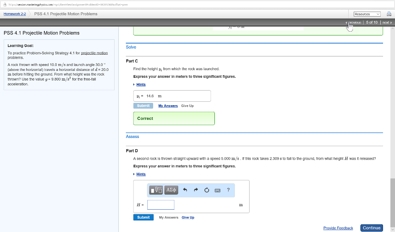Open the math templates button in equation toolbar
The height and width of the screenshot is (232, 395).
tap(157, 190)
